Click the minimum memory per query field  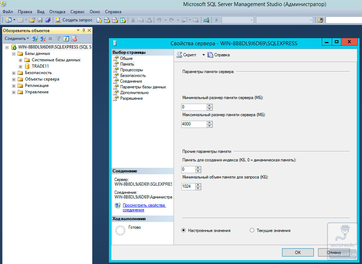pyautogui.click(x=188, y=187)
